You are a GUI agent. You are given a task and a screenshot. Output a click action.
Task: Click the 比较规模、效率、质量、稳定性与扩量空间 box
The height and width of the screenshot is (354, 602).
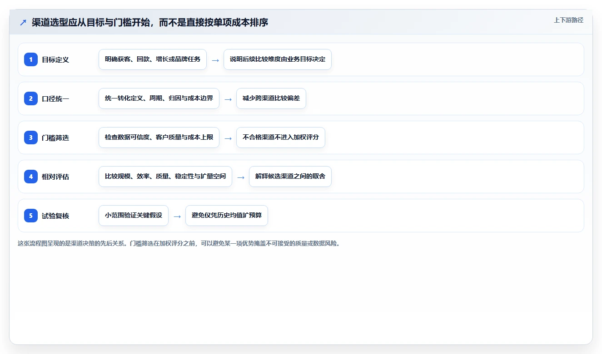click(x=165, y=177)
